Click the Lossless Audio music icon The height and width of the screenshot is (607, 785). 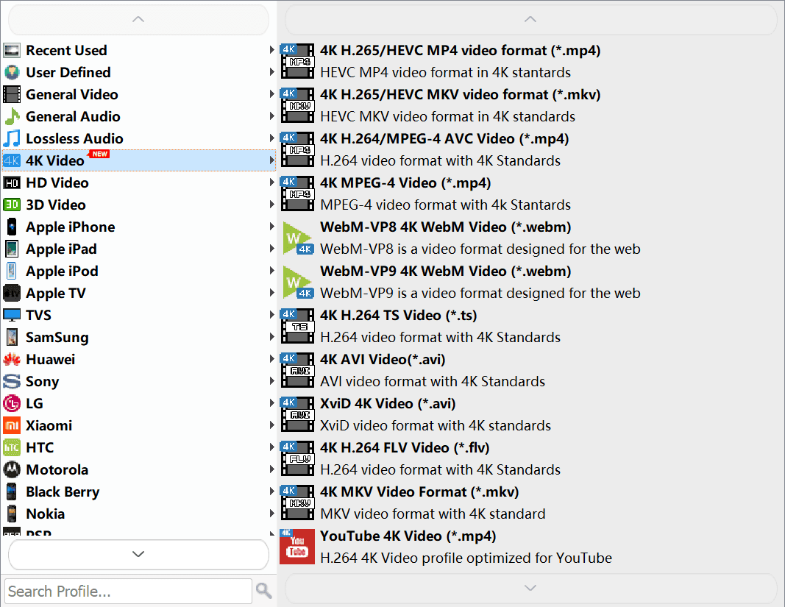12,138
